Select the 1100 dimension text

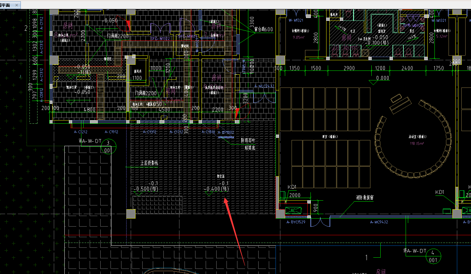point(137,78)
